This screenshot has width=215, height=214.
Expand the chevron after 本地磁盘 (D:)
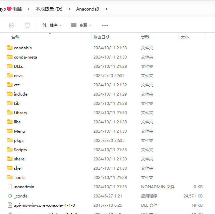69,9
